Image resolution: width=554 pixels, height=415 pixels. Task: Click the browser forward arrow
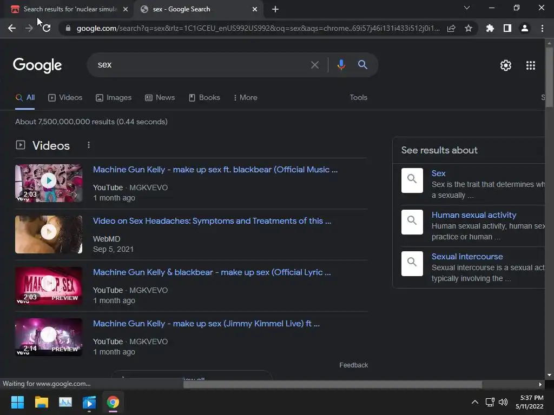29,28
